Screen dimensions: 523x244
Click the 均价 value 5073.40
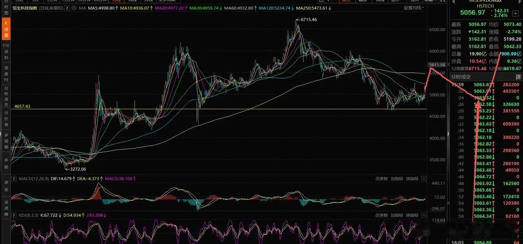[x=513, y=24]
